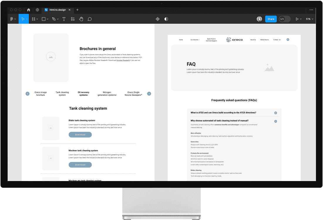
Task: Open the Resources components tool
Action: click(x=73, y=19)
